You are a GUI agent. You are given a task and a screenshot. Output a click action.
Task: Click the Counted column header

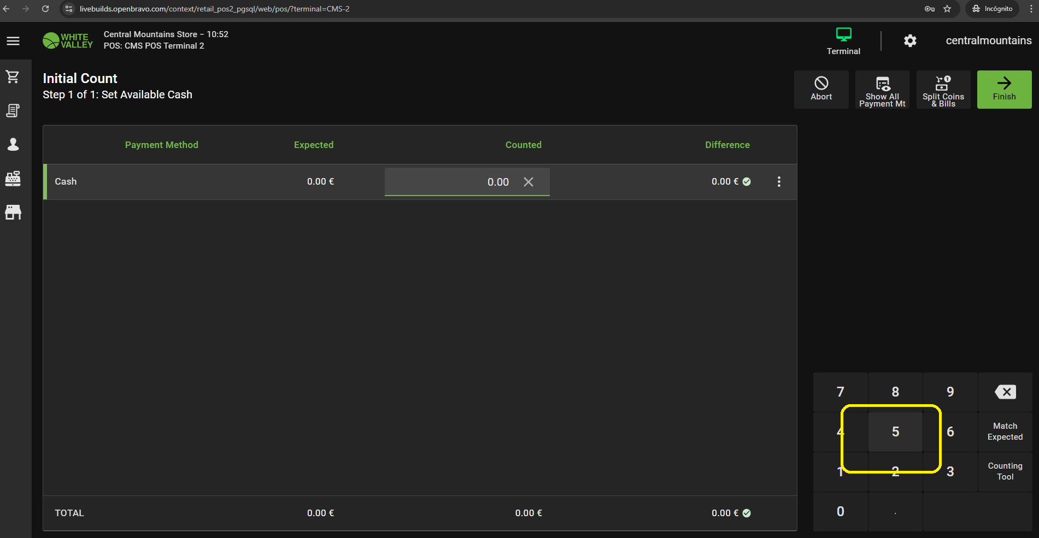(524, 145)
